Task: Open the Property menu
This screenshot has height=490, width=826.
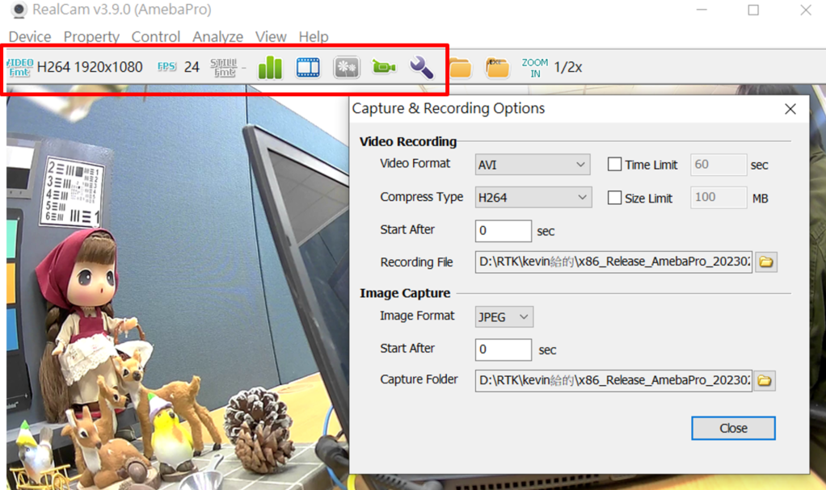Action: coord(91,37)
